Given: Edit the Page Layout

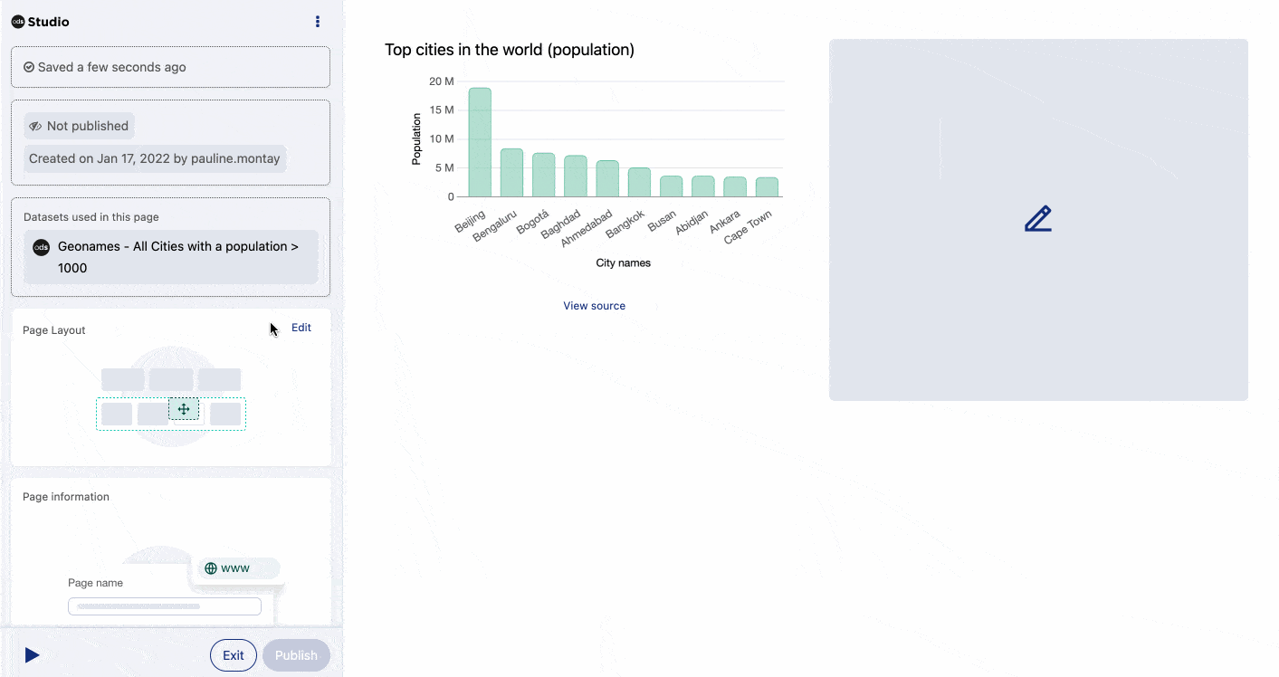Looking at the screenshot, I should [301, 327].
